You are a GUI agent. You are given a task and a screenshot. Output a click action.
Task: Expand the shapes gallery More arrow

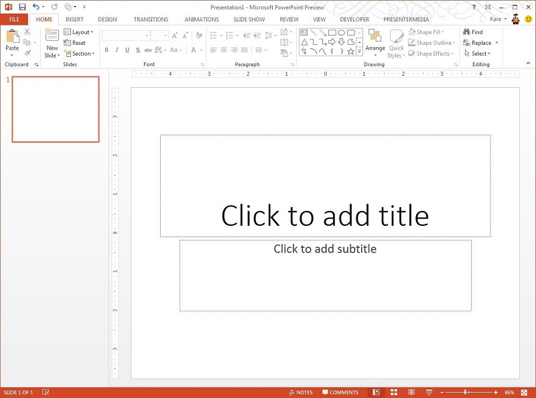click(x=360, y=52)
